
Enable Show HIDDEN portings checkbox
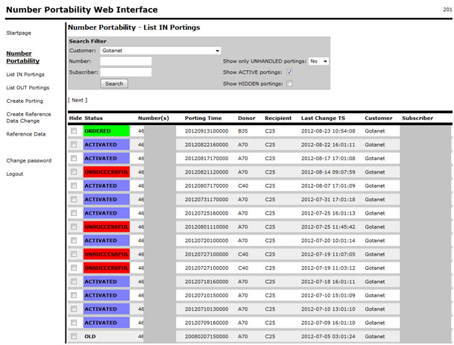pos(289,83)
